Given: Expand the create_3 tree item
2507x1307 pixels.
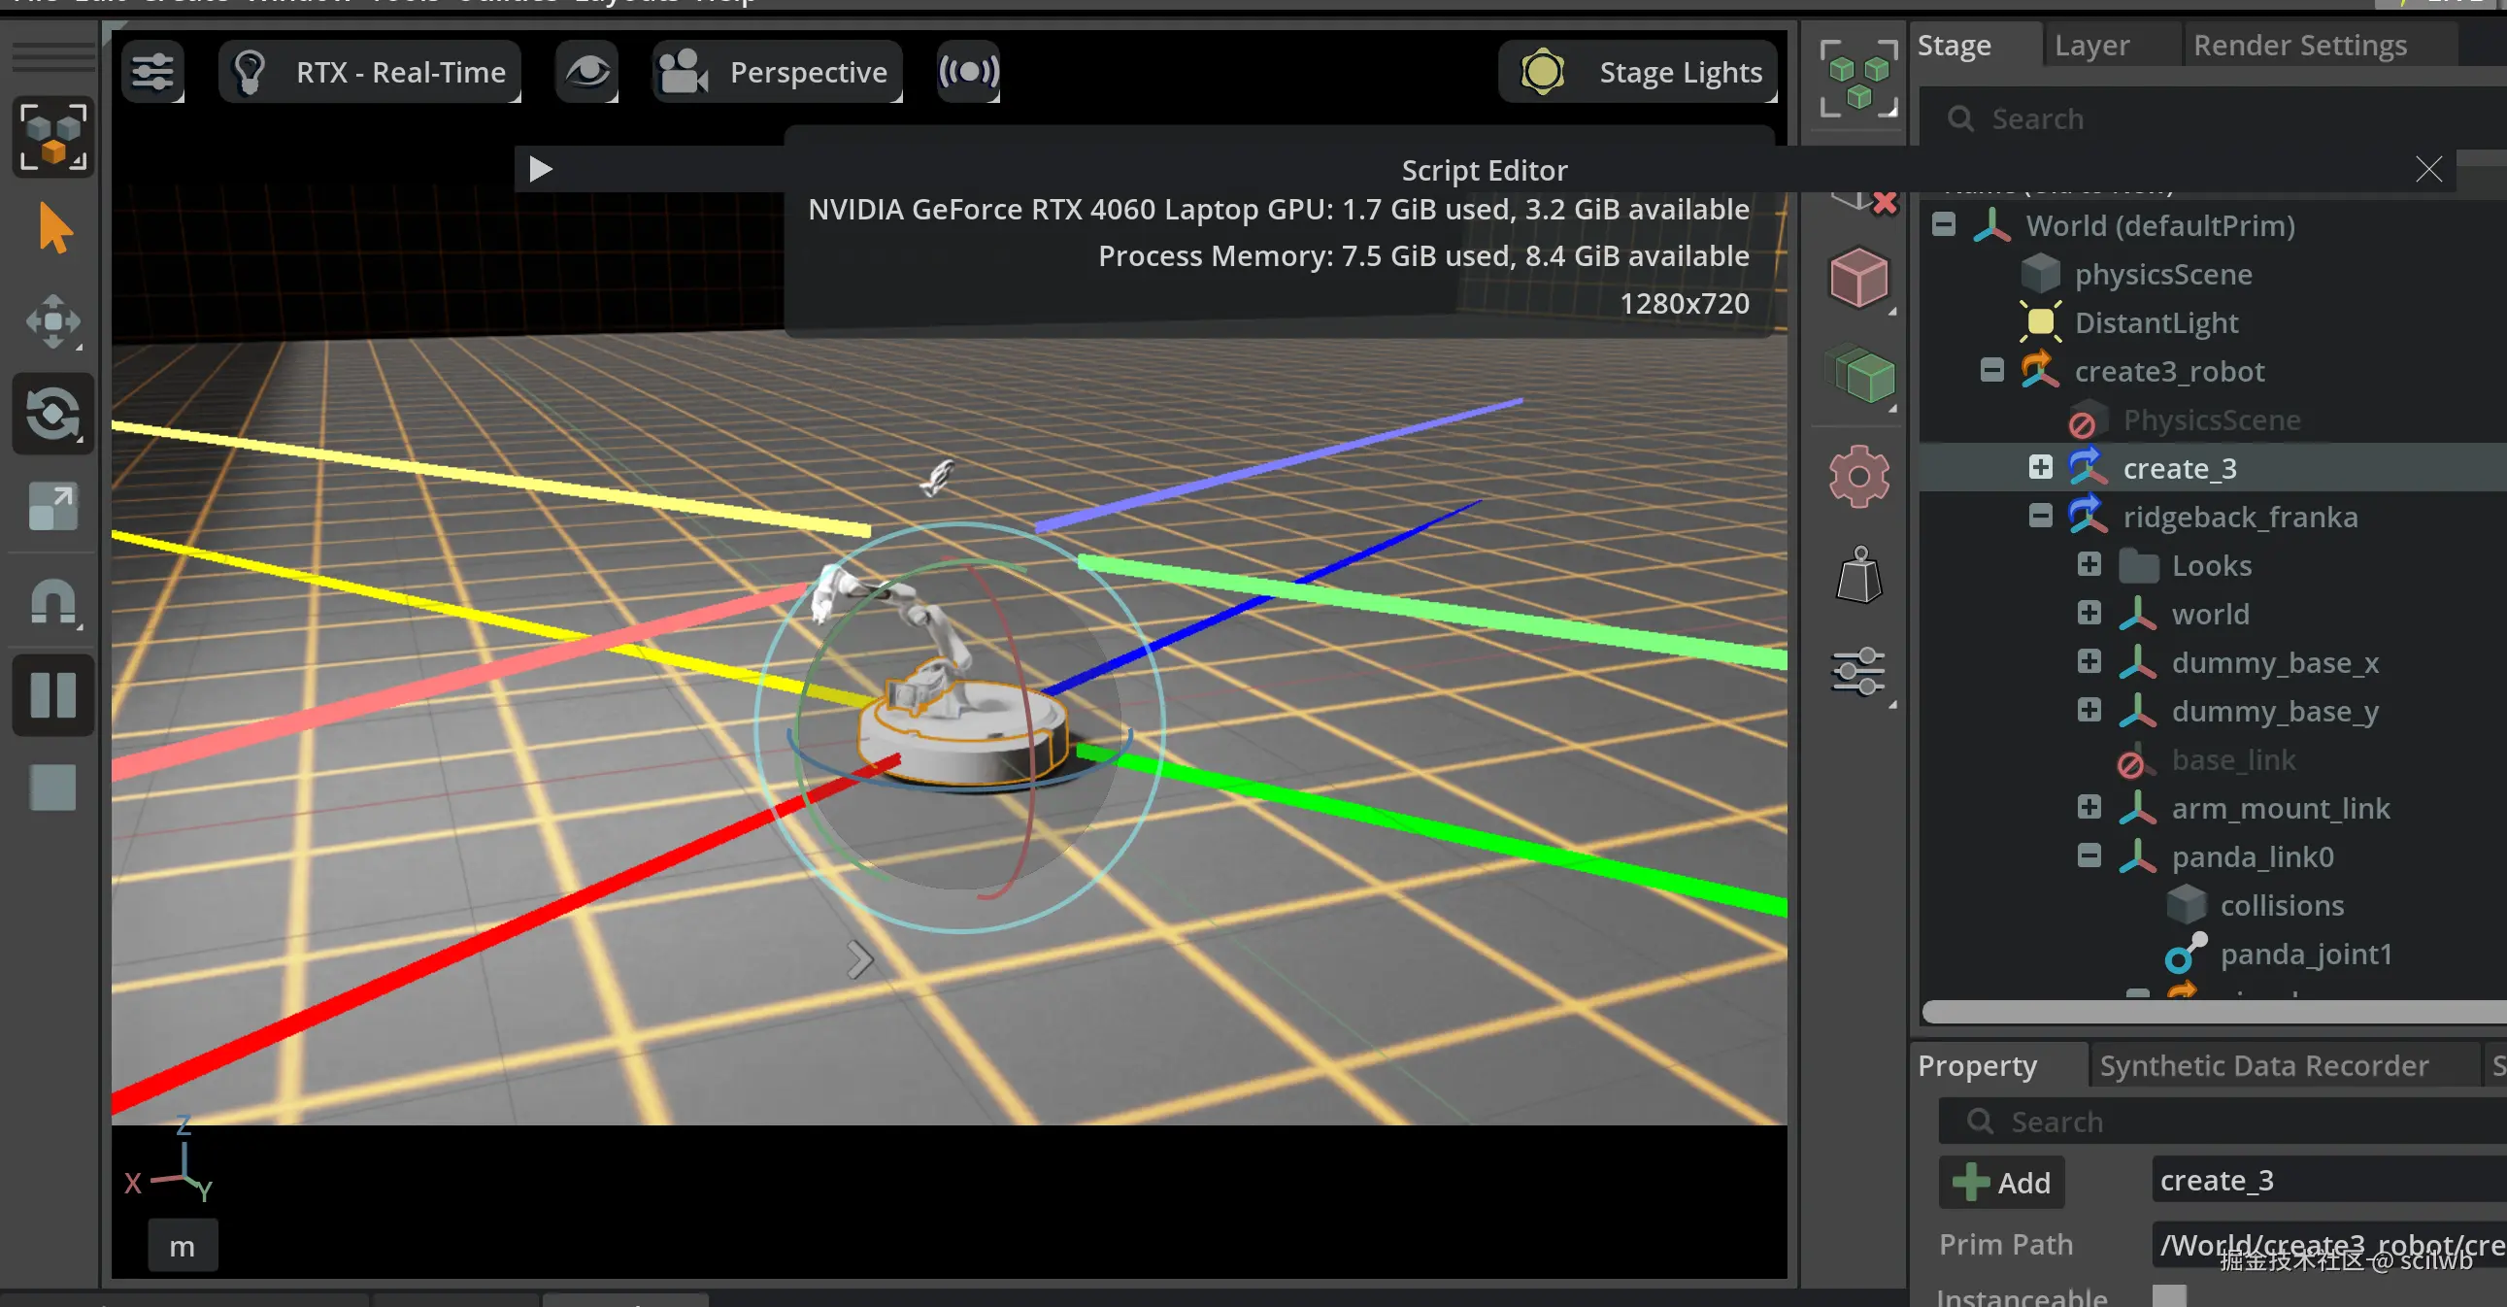Looking at the screenshot, I should (2040, 468).
